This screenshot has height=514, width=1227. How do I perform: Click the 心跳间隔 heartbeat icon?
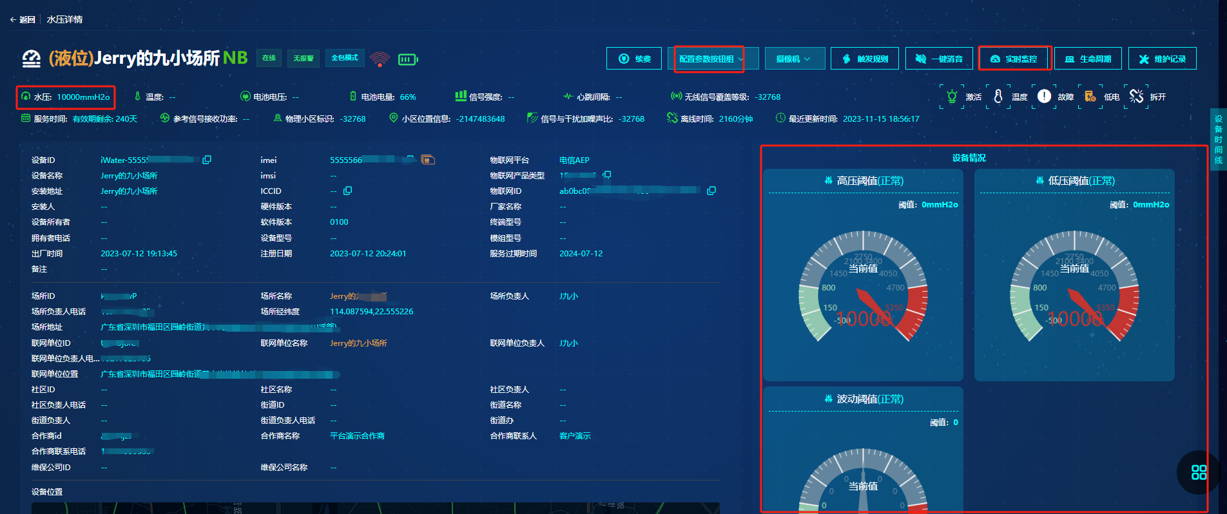[568, 97]
